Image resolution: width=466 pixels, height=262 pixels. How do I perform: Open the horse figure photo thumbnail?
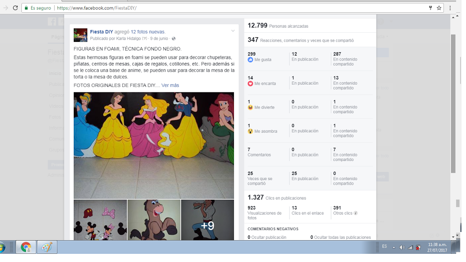(x=154, y=220)
